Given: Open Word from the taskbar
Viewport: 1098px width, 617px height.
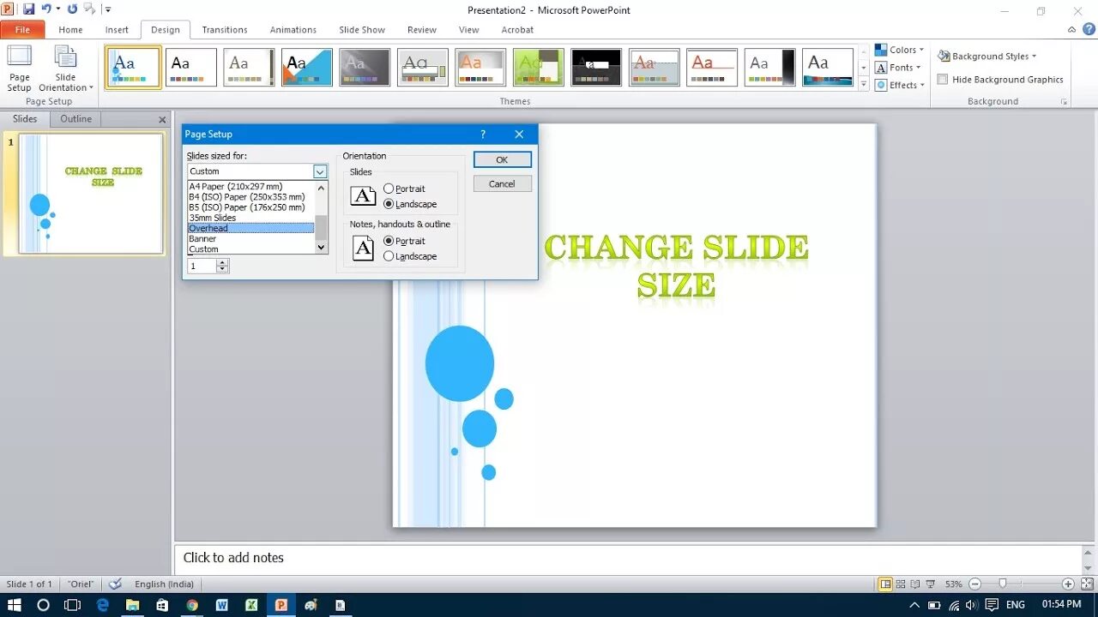Looking at the screenshot, I should coord(221,605).
